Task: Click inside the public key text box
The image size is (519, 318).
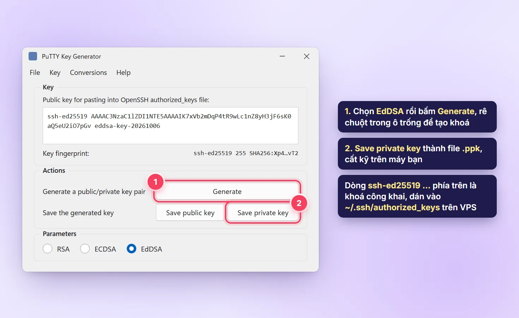Action: click(x=171, y=125)
